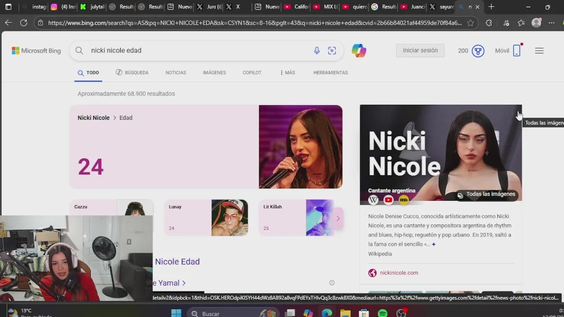564x317 pixels.
Task: Switch to COPILOT tab
Action: point(252,73)
